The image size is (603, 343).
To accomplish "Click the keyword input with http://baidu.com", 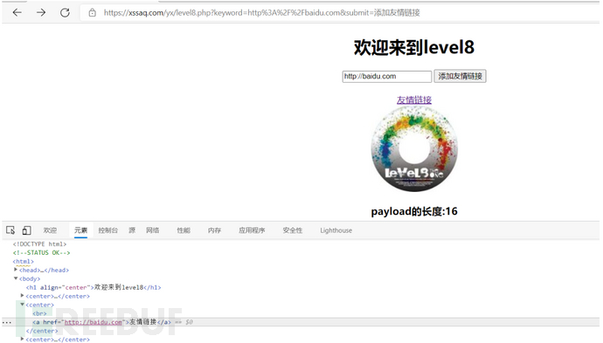I will click(387, 77).
